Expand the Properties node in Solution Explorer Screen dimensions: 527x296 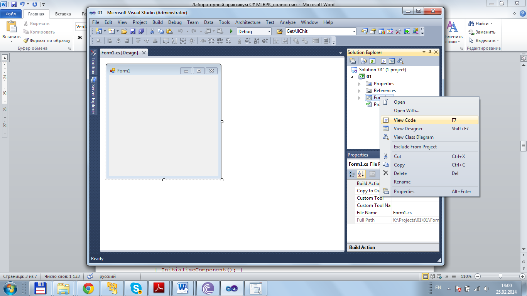pyautogui.click(x=359, y=84)
